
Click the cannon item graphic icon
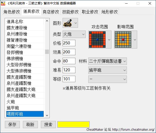click(67, 23)
